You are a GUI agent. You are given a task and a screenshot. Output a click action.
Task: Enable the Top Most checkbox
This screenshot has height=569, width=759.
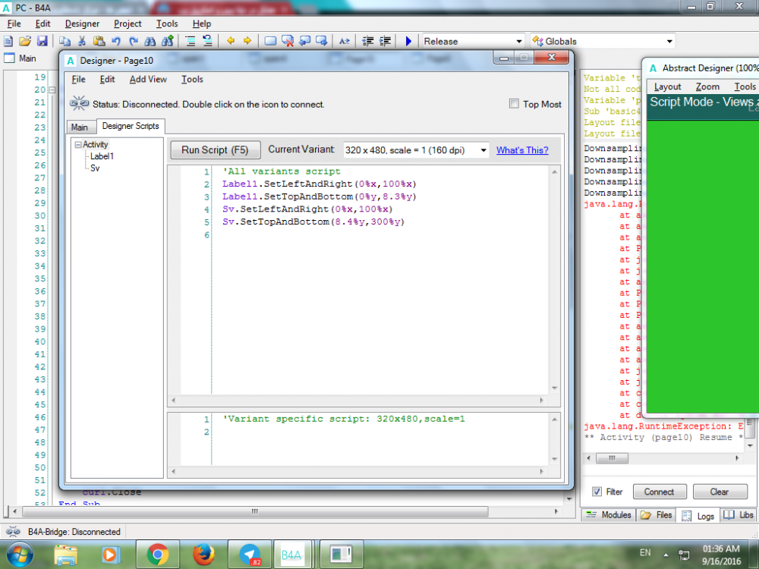(514, 104)
